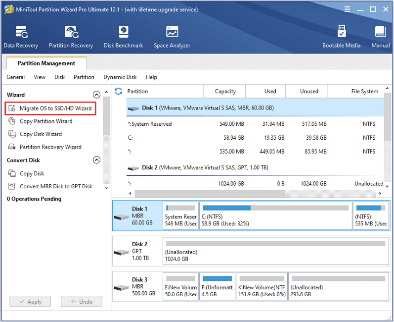Select F:(Unformatted) 4.5 GB block

coord(218,286)
